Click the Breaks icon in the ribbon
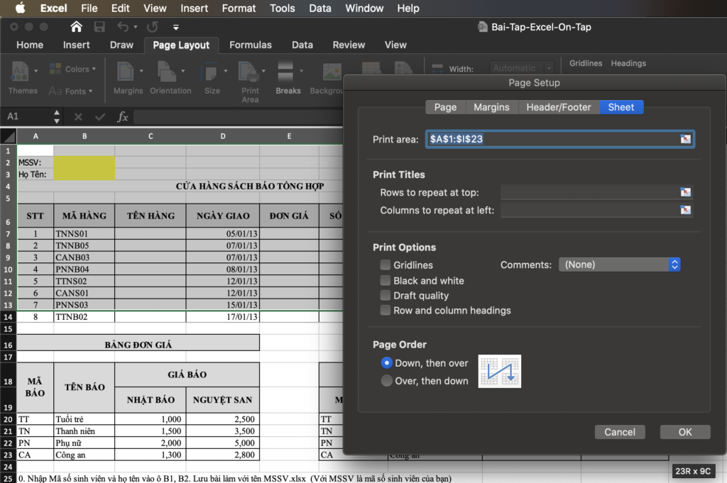This screenshot has height=483, width=727. pos(285,72)
